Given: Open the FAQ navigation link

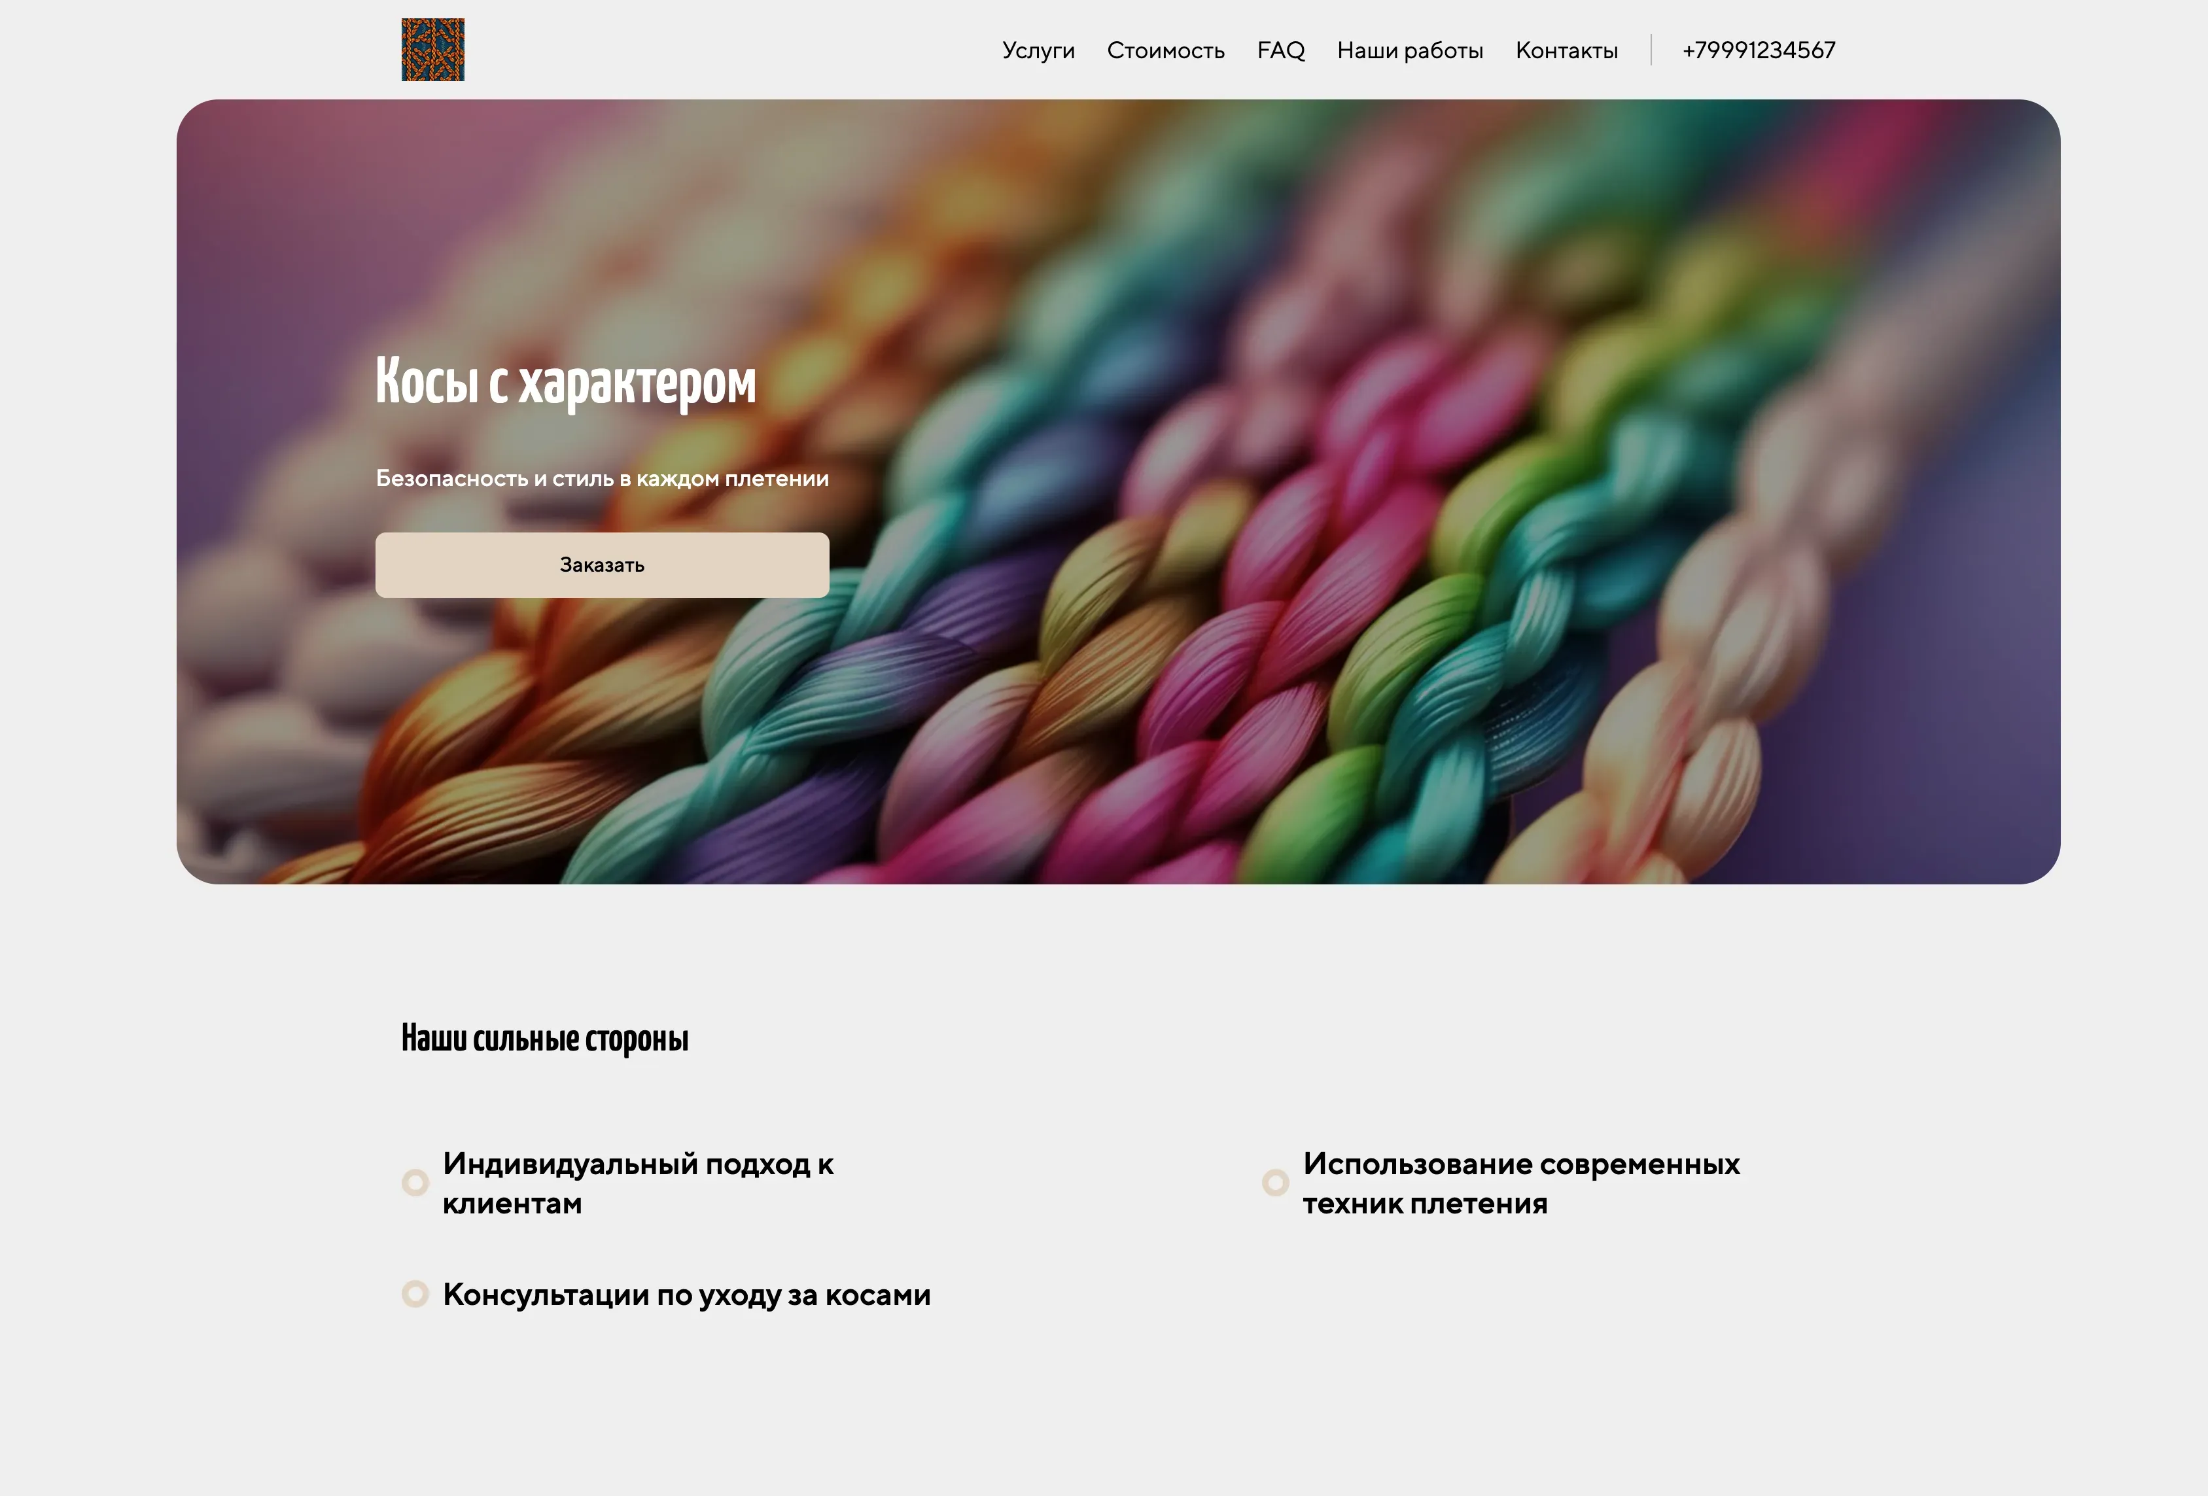Looking at the screenshot, I should pyautogui.click(x=1281, y=50).
